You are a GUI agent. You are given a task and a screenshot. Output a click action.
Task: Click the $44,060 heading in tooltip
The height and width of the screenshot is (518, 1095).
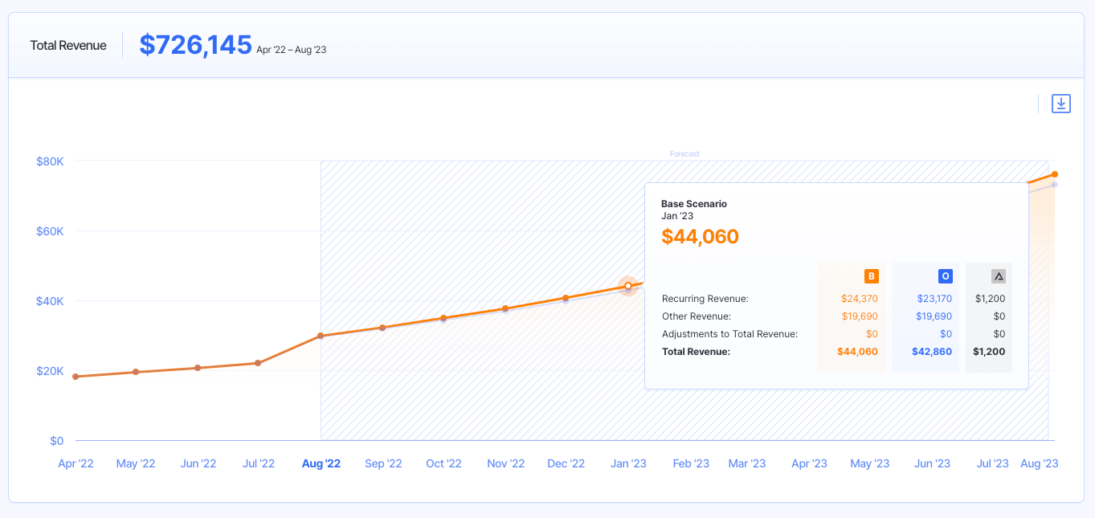tap(700, 236)
